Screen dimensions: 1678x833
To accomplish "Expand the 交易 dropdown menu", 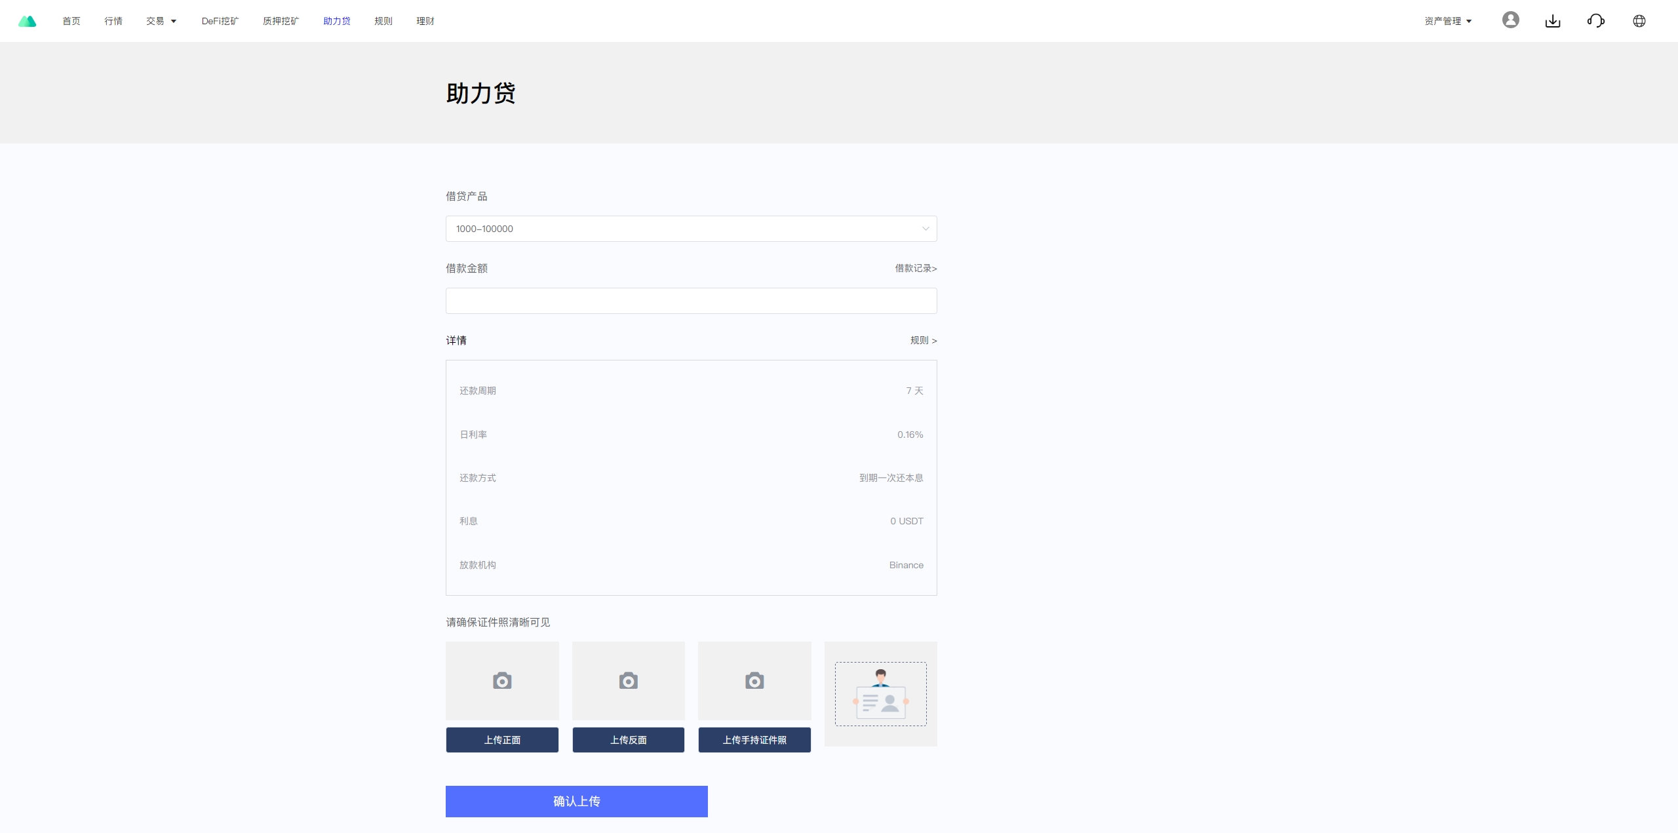I will pos(161,21).
